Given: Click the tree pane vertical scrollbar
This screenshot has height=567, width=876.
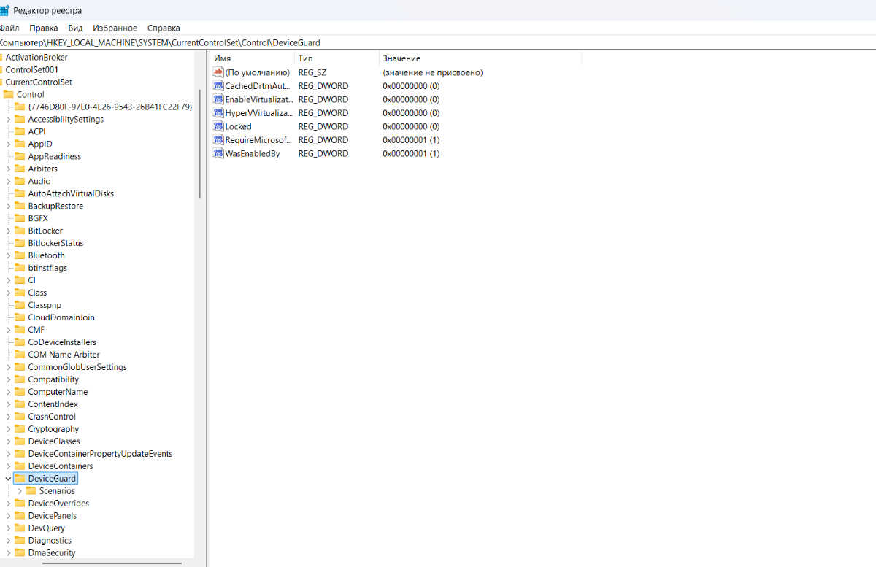Looking at the screenshot, I should click(199, 146).
